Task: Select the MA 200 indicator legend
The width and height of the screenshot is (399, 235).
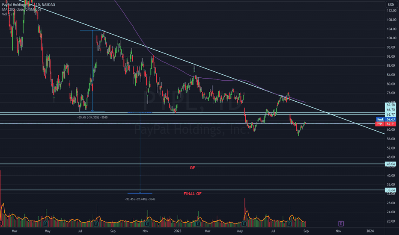Action: tap(21, 9)
